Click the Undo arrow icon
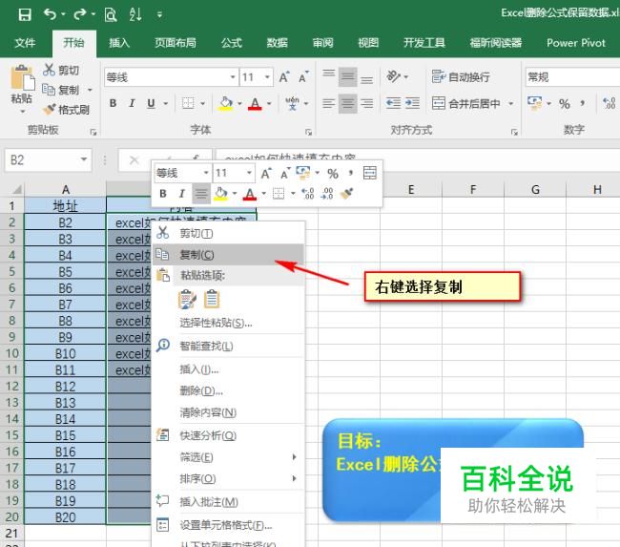This screenshot has height=547, width=620. click(50, 14)
